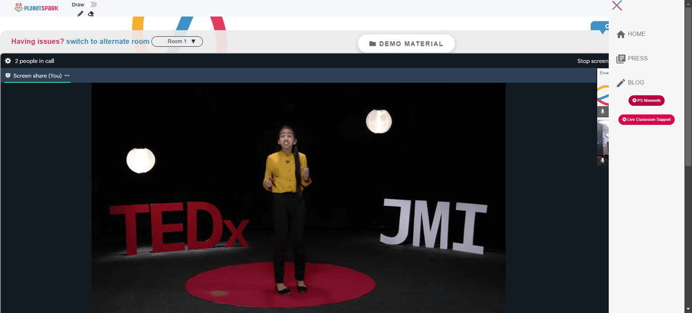Open the DEMO MATERIAL folder button
Screen dimensions: 692x313
point(406,44)
